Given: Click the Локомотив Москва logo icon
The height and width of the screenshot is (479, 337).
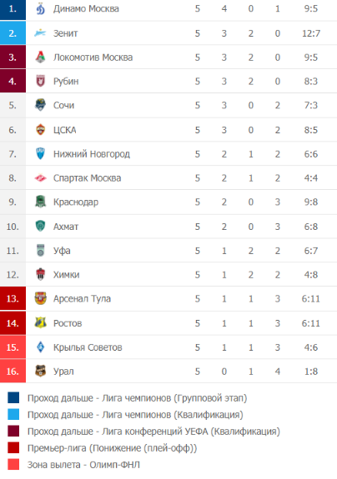Looking at the screenshot, I should [x=40, y=57].
